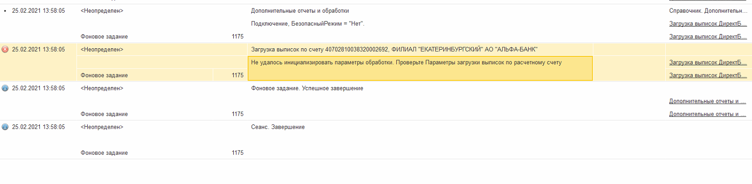The height and width of the screenshot is (184, 752).
Task: Click the date 25.02.2021 13:58:05 beside the error icon
Action: coord(38,50)
